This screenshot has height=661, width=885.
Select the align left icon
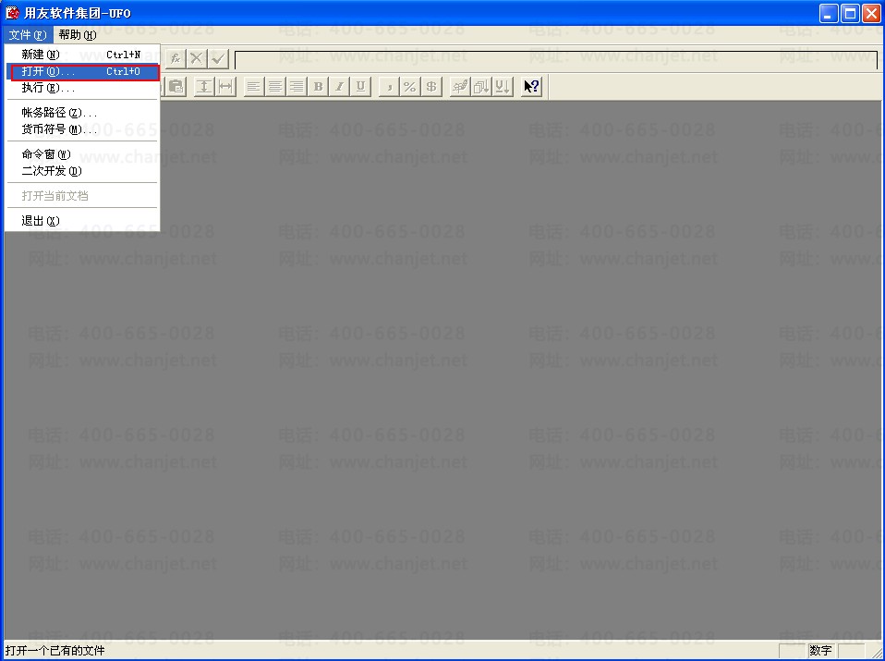(253, 87)
